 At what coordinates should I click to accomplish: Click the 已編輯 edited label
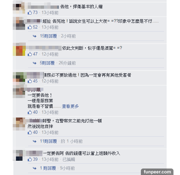point(69,159)
